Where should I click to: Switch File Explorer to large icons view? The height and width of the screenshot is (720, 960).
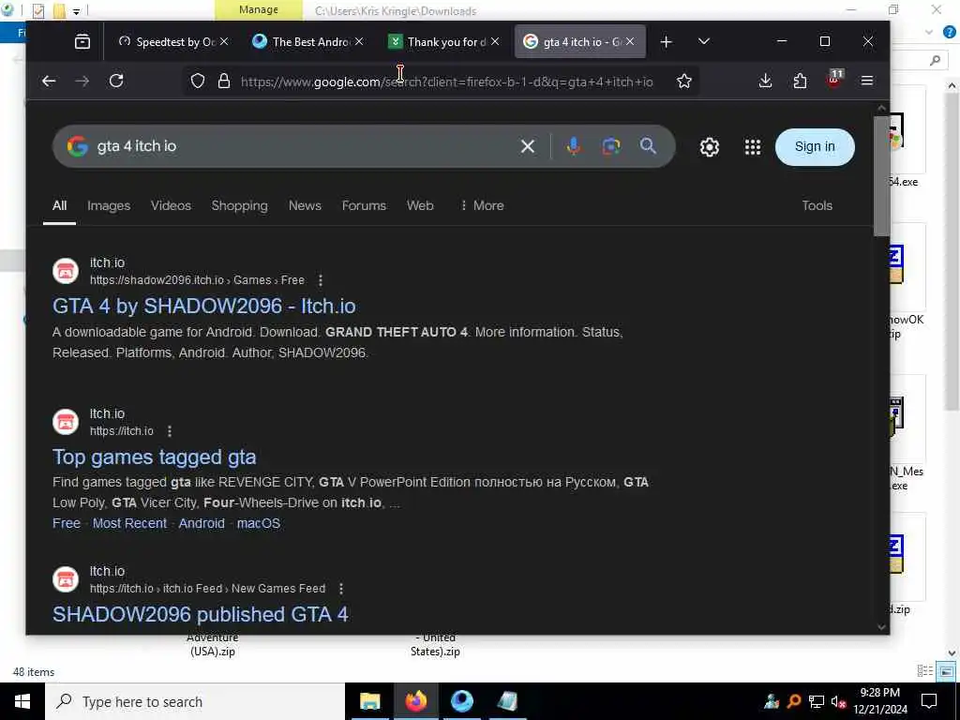(x=946, y=671)
